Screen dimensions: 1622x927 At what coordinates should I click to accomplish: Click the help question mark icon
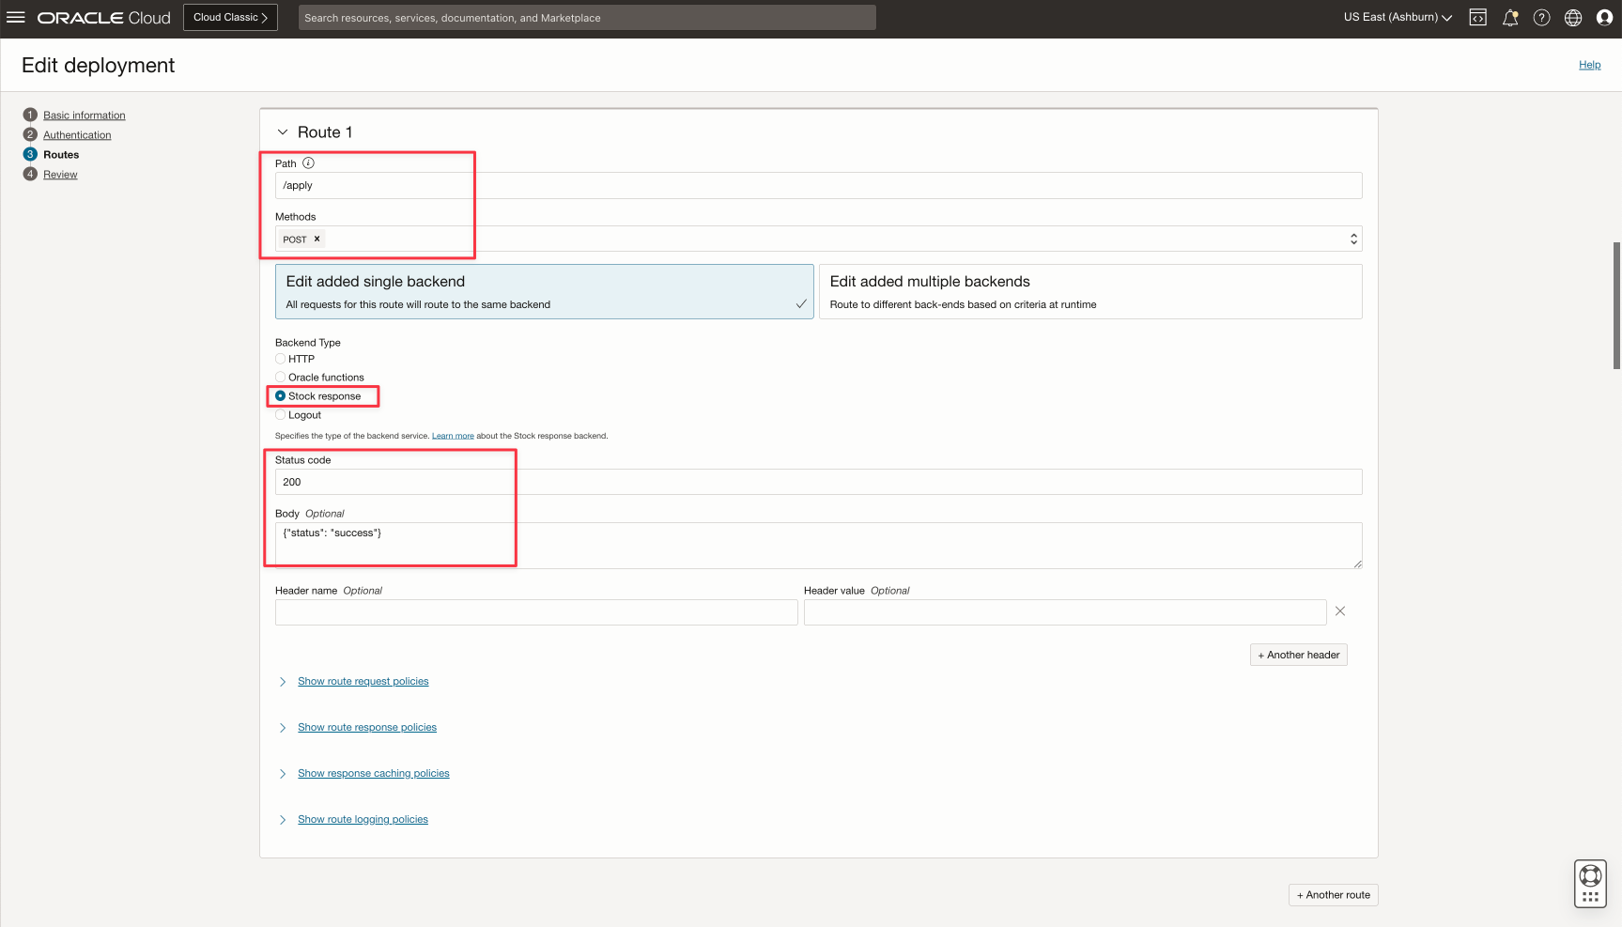(x=1541, y=17)
